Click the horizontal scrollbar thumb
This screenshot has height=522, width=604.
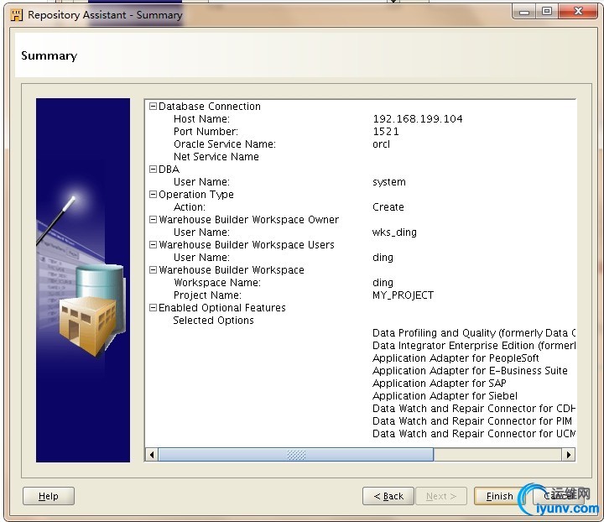click(295, 455)
